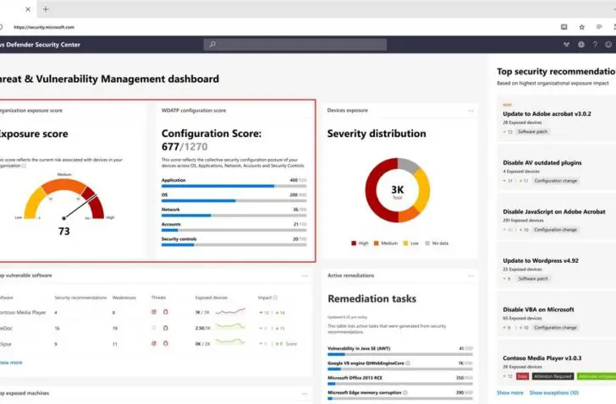Click the red Today badge
The width and height of the screenshot is (616, 404).
click(x=522, y=376)
